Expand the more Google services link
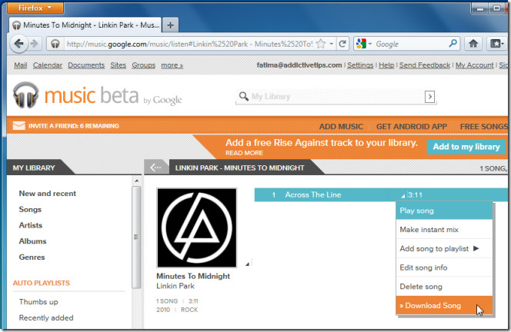 (x=172, y=65)
